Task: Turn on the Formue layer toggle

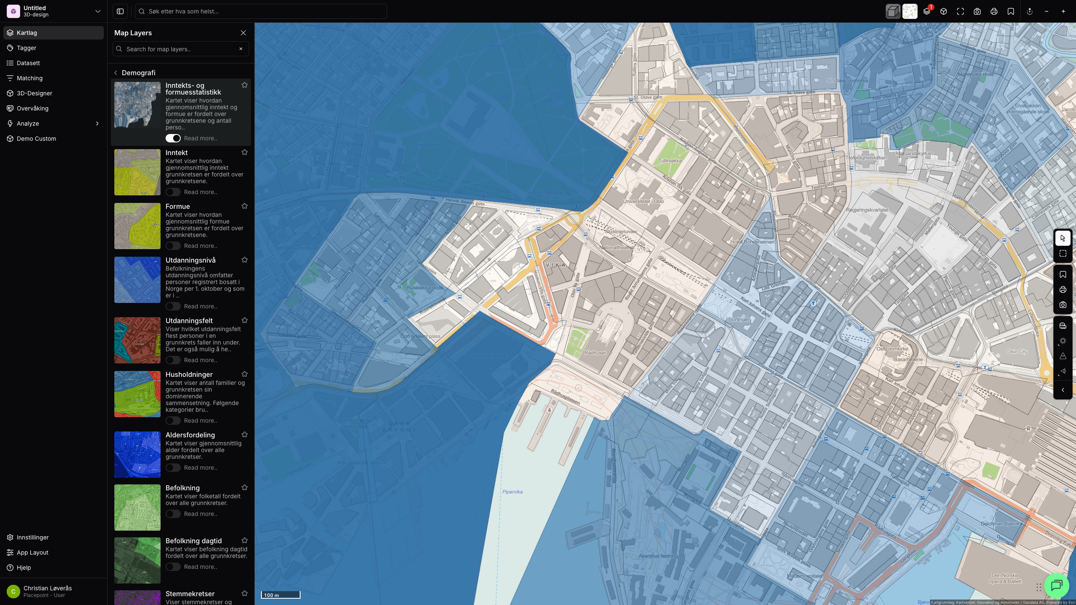Action: [173, 246]
